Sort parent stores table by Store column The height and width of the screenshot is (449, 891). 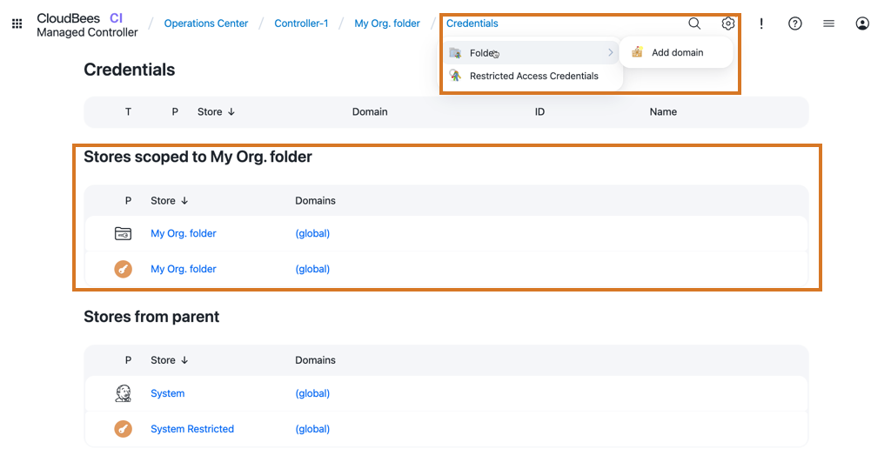pos(170,360)
